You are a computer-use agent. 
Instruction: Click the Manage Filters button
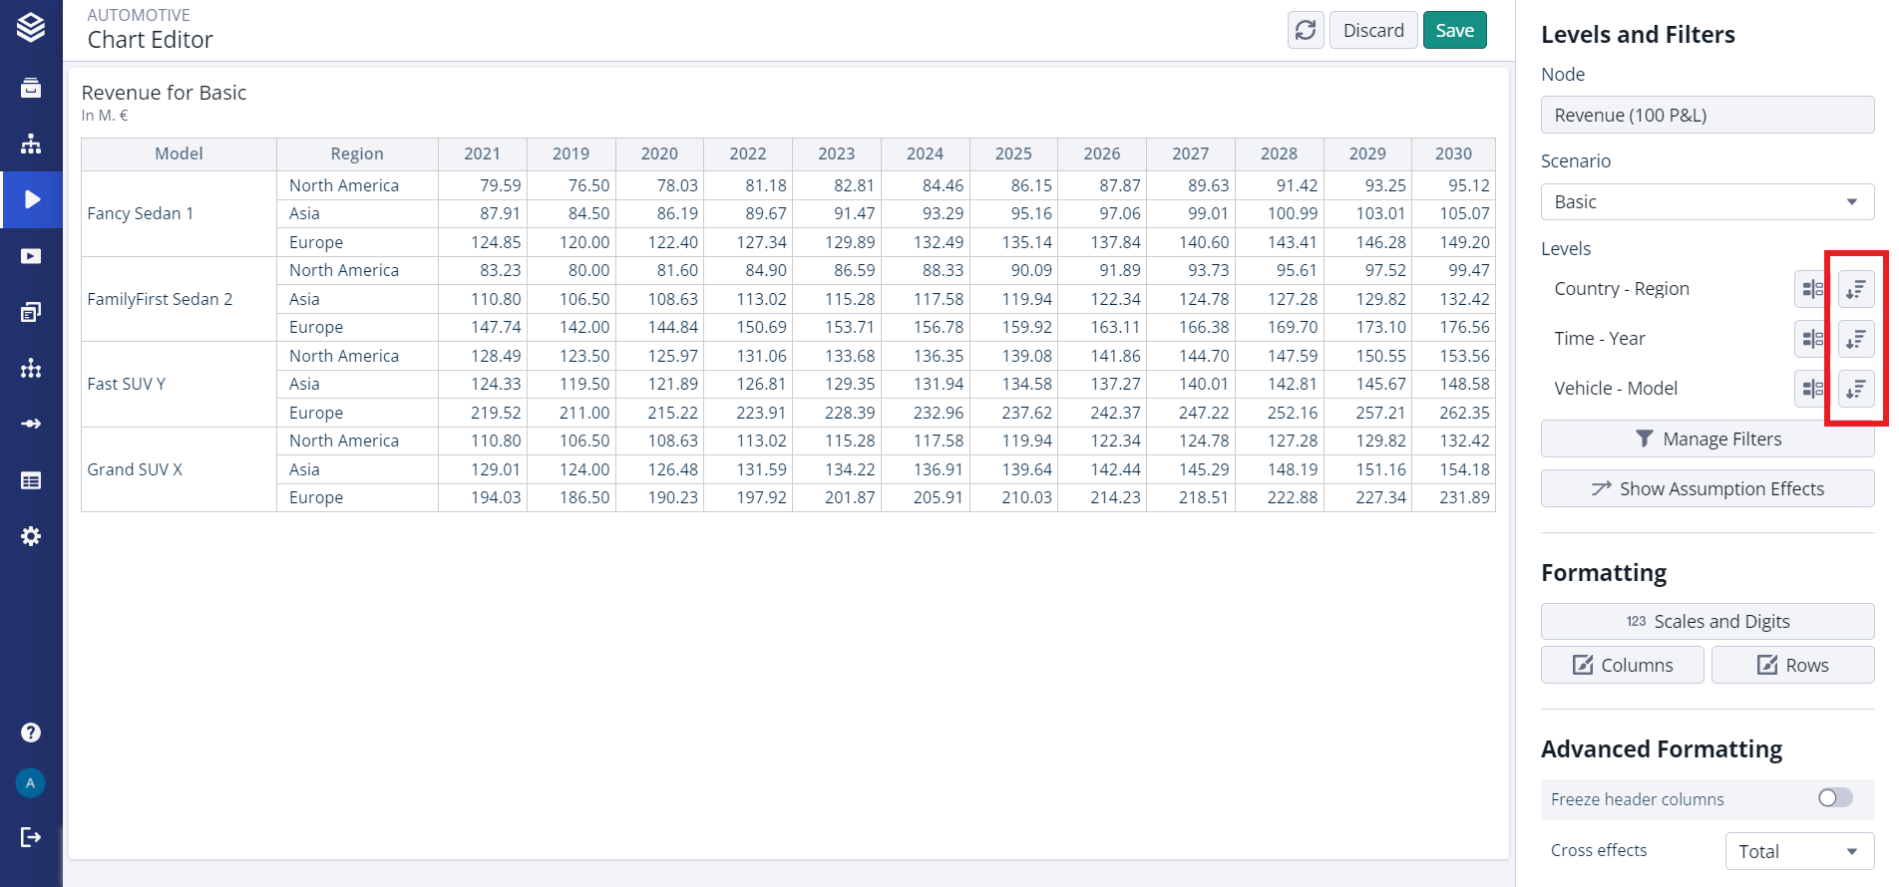click(1707, 440)
